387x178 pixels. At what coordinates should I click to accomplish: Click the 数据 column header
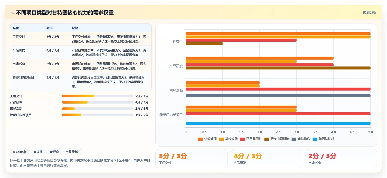click(50, 28)
